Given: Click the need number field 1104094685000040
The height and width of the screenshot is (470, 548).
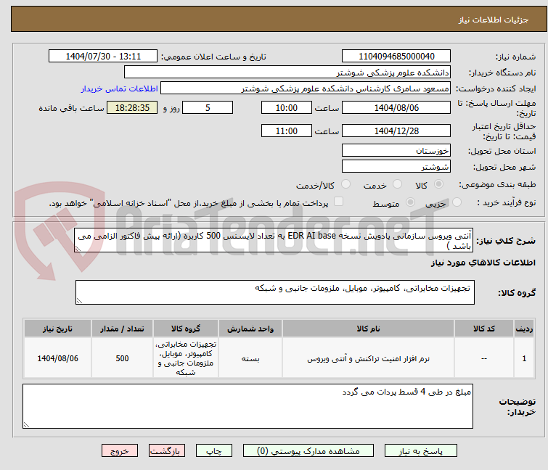Looking at the screenshot, I should pyautogui.click(x=396, y=57).
